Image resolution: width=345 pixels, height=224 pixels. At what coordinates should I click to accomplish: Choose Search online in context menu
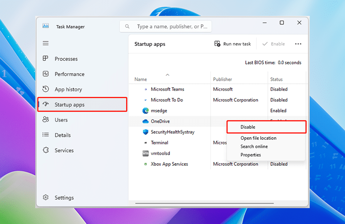(x=254, y=146)
